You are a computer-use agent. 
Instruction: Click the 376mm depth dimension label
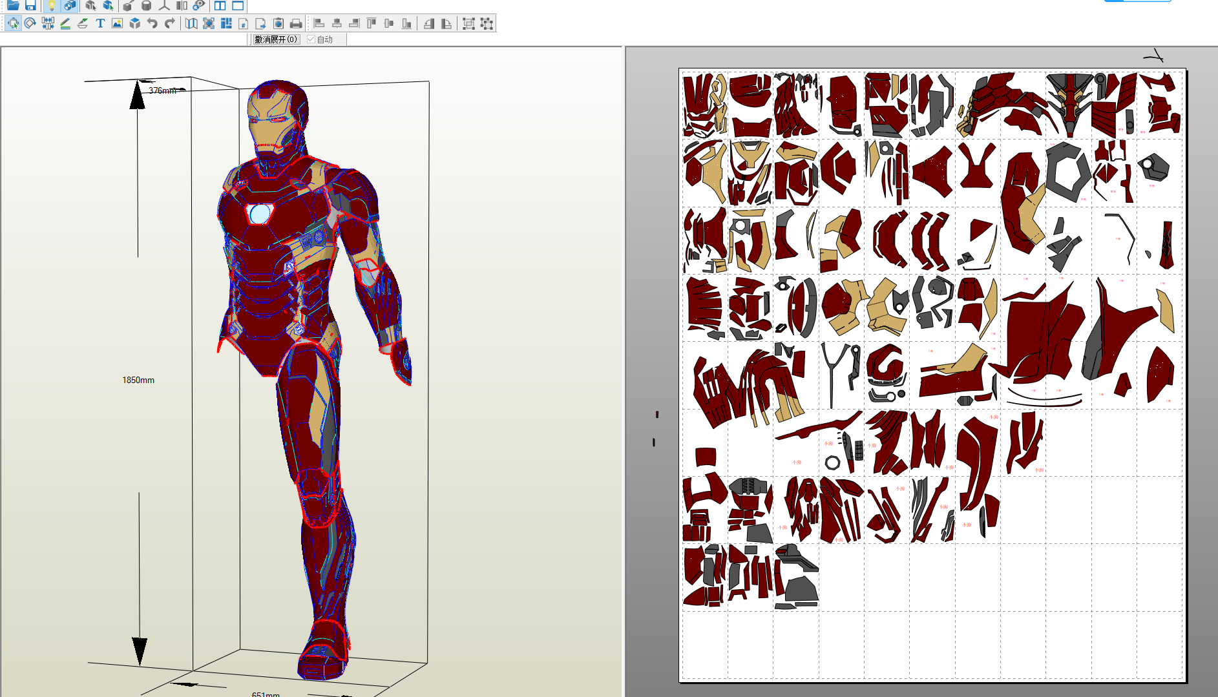point(162,90)
